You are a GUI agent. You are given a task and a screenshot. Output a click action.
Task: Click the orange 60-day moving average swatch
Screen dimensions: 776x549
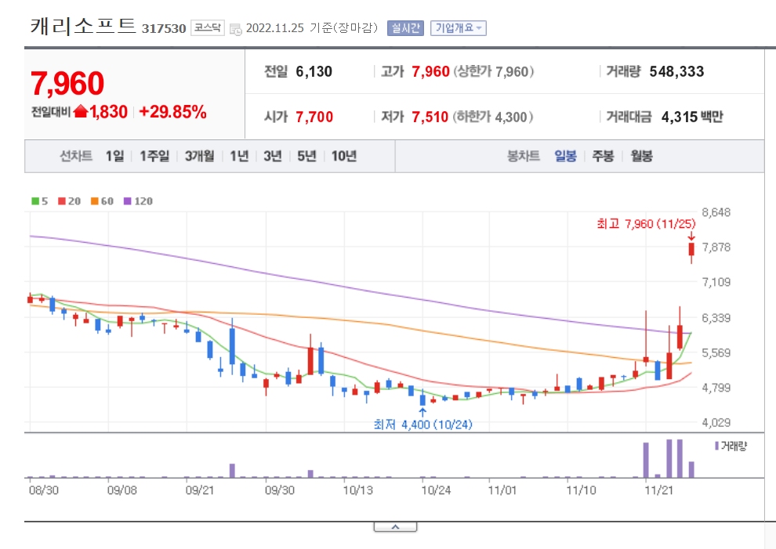point(95,200)
